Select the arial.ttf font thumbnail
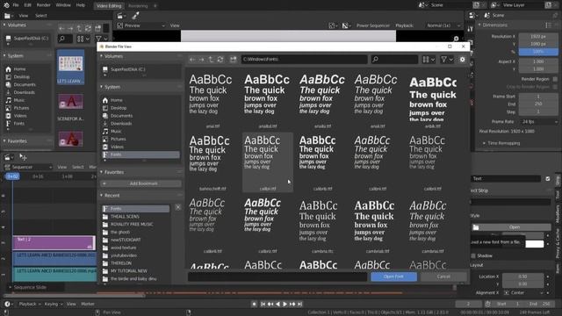 (x=213, y=100)
